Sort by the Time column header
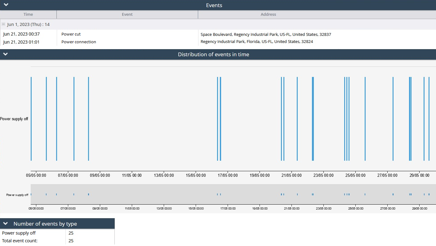The image size is (436, 246). pyautogui.click(x=28, y=15)
